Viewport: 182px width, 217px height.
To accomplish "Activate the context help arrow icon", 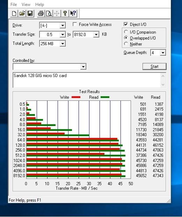I will point(73,13).
